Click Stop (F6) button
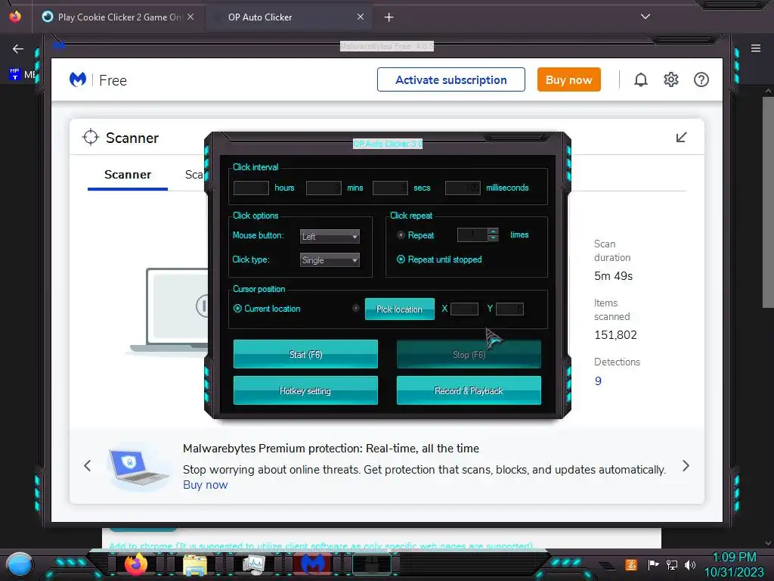Image resolution: width=774 pixels, height=581 pixels. point(469,354)
